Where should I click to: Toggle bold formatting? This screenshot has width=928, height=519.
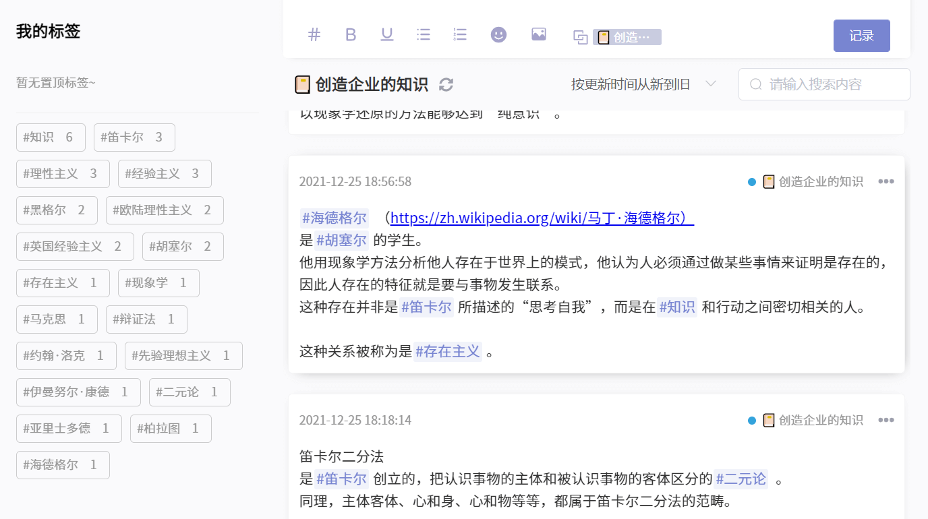(x=351, y=34)
